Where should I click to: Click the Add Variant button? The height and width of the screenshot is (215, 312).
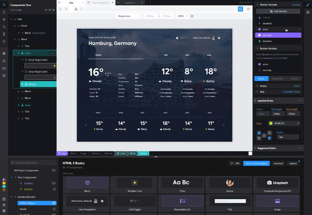278,11
